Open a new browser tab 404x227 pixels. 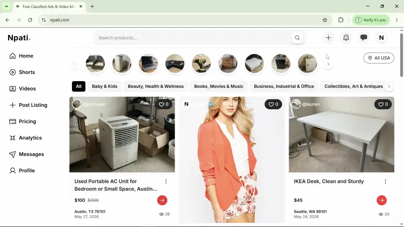92,6
